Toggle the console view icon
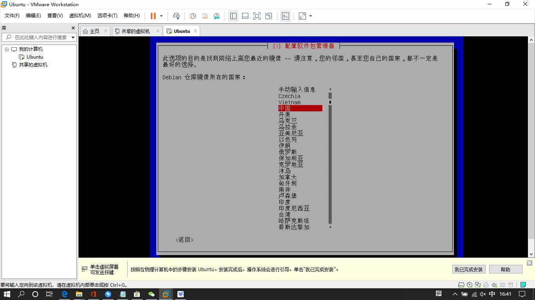 point(286,16)
